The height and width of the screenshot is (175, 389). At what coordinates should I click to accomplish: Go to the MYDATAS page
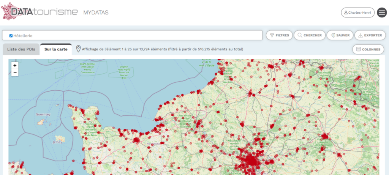pyautogui.click(x=96, y=13)
